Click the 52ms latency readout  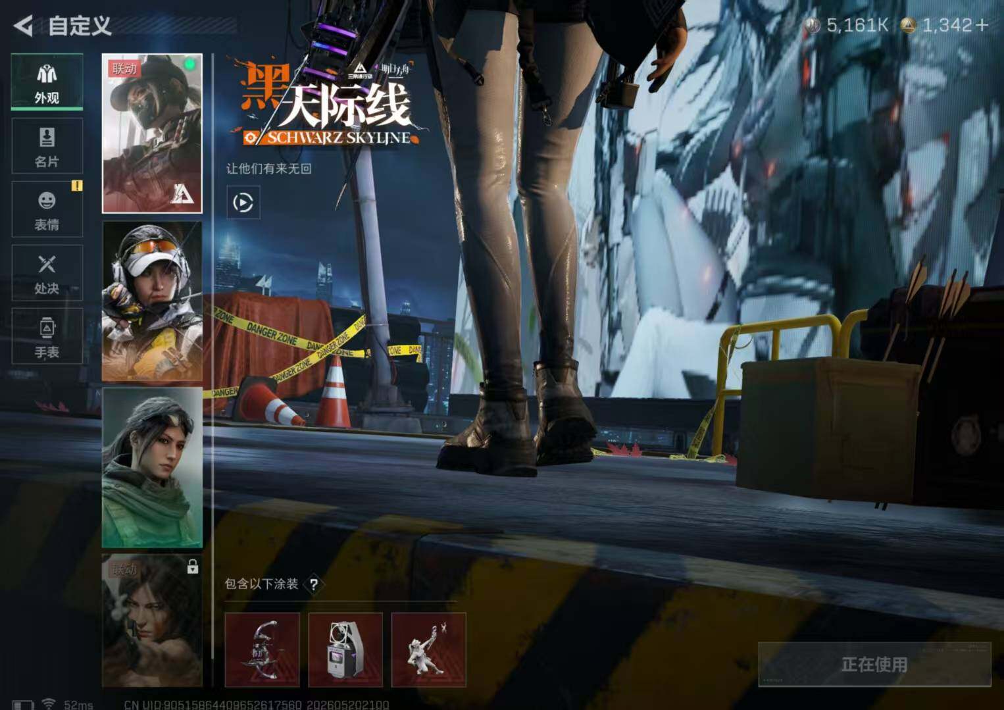click(78, 705)
